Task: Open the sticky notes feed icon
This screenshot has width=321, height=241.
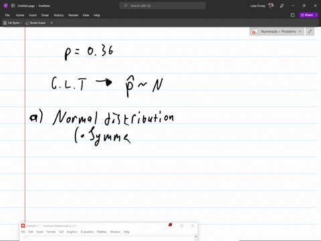Action: pos(293,15)
